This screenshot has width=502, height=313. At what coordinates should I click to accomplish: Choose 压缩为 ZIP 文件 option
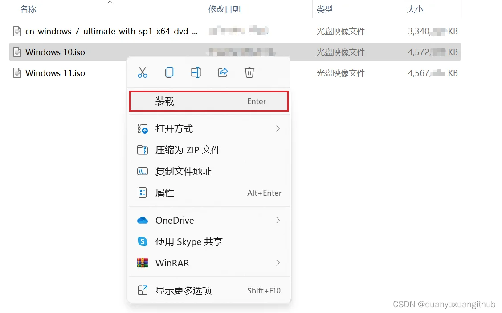tap(209, 150)
